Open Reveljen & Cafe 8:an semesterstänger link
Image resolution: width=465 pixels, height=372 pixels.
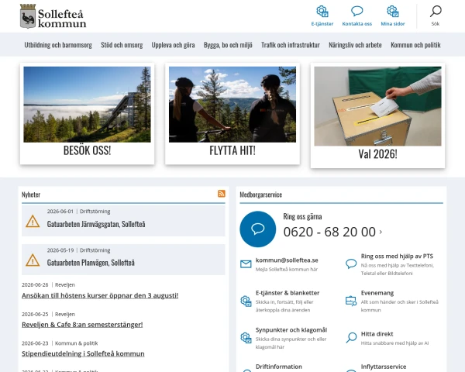pos(82,325)
